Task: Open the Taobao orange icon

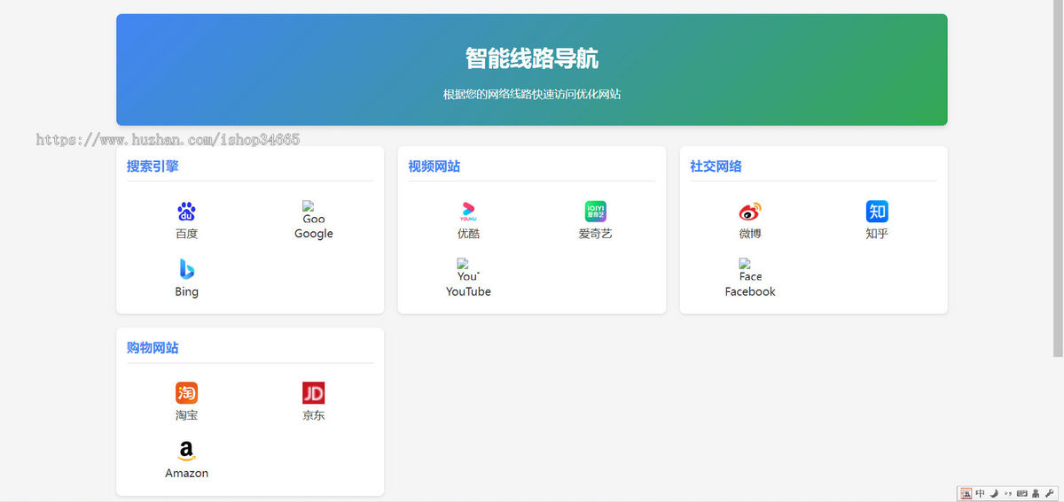Action: tap(186, 393)
